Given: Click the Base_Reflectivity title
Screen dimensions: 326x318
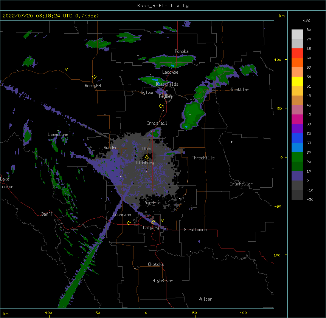Looking at the screenshot, I should 163,6.
